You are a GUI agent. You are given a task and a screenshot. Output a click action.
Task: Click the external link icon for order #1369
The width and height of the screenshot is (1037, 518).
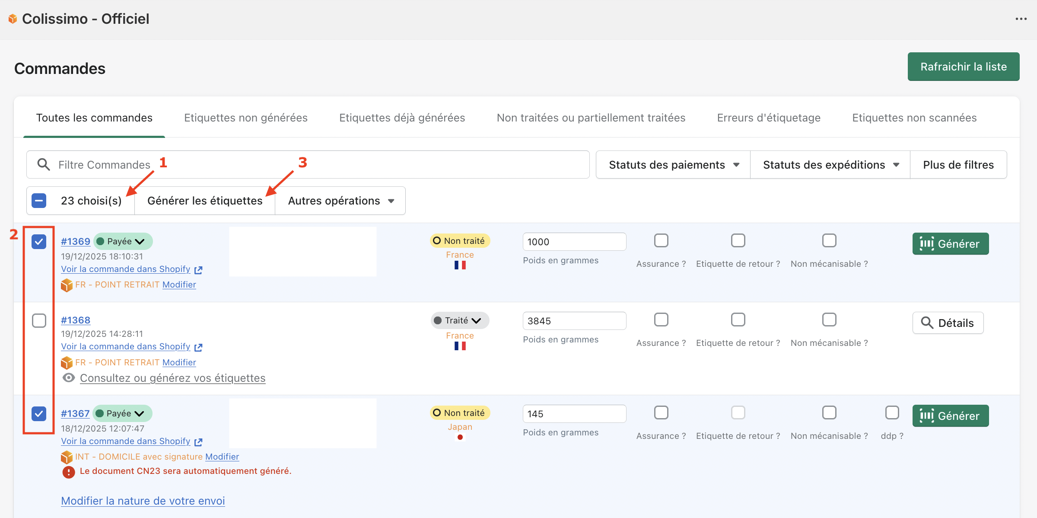pos(198,270)
